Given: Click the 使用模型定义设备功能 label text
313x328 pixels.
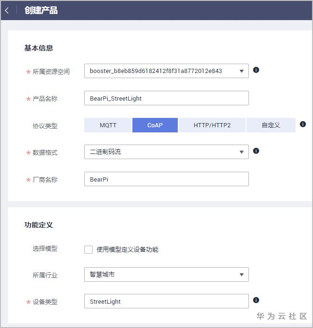Looking at the screenshot, I should point(127,249).
